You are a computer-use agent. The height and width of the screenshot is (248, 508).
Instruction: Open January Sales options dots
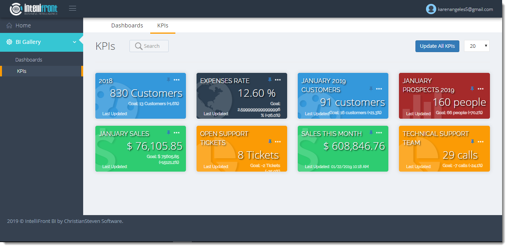point(177,133)
